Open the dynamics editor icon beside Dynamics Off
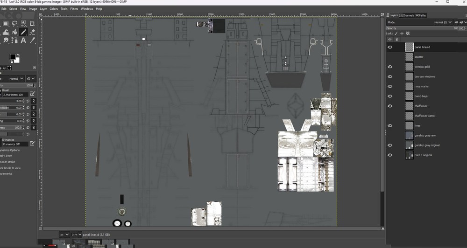The height and width of the screenshot is (248, 467). click(33, 144)
